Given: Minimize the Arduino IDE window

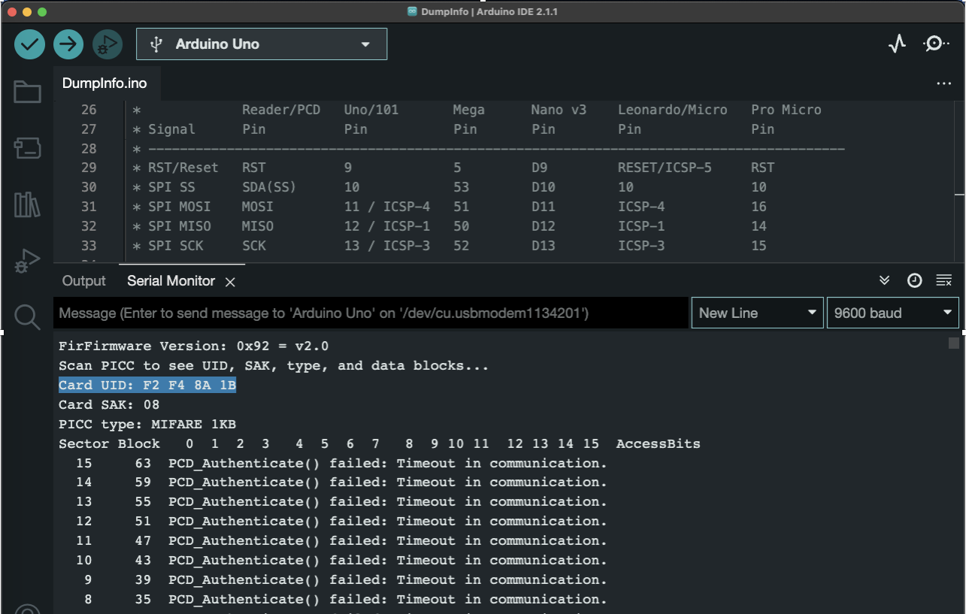Looking at the screenshot, I should coord(27,12).
